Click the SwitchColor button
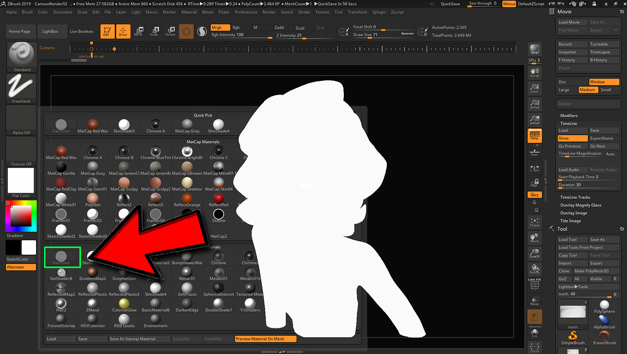Image resolution: width=627 pixels, height=354 pixels. point(18,259)
